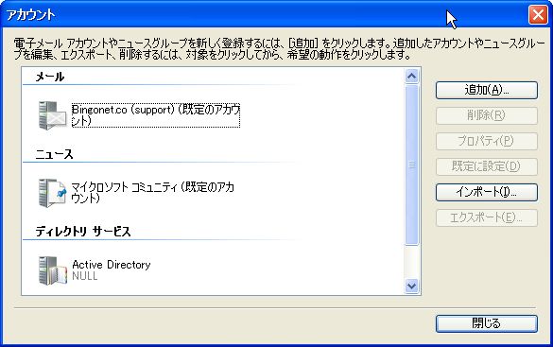Click the news server icon for マイクロソフト コミュニティ
Image resolution: width=553 pixels, height=347 pixels.
click(x=52, y=193)
